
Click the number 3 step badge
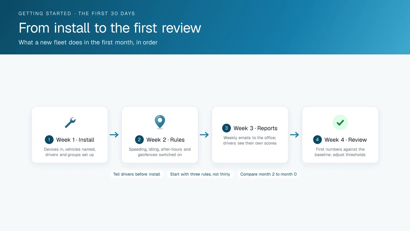pyautogui.click(x=227, y=128)
